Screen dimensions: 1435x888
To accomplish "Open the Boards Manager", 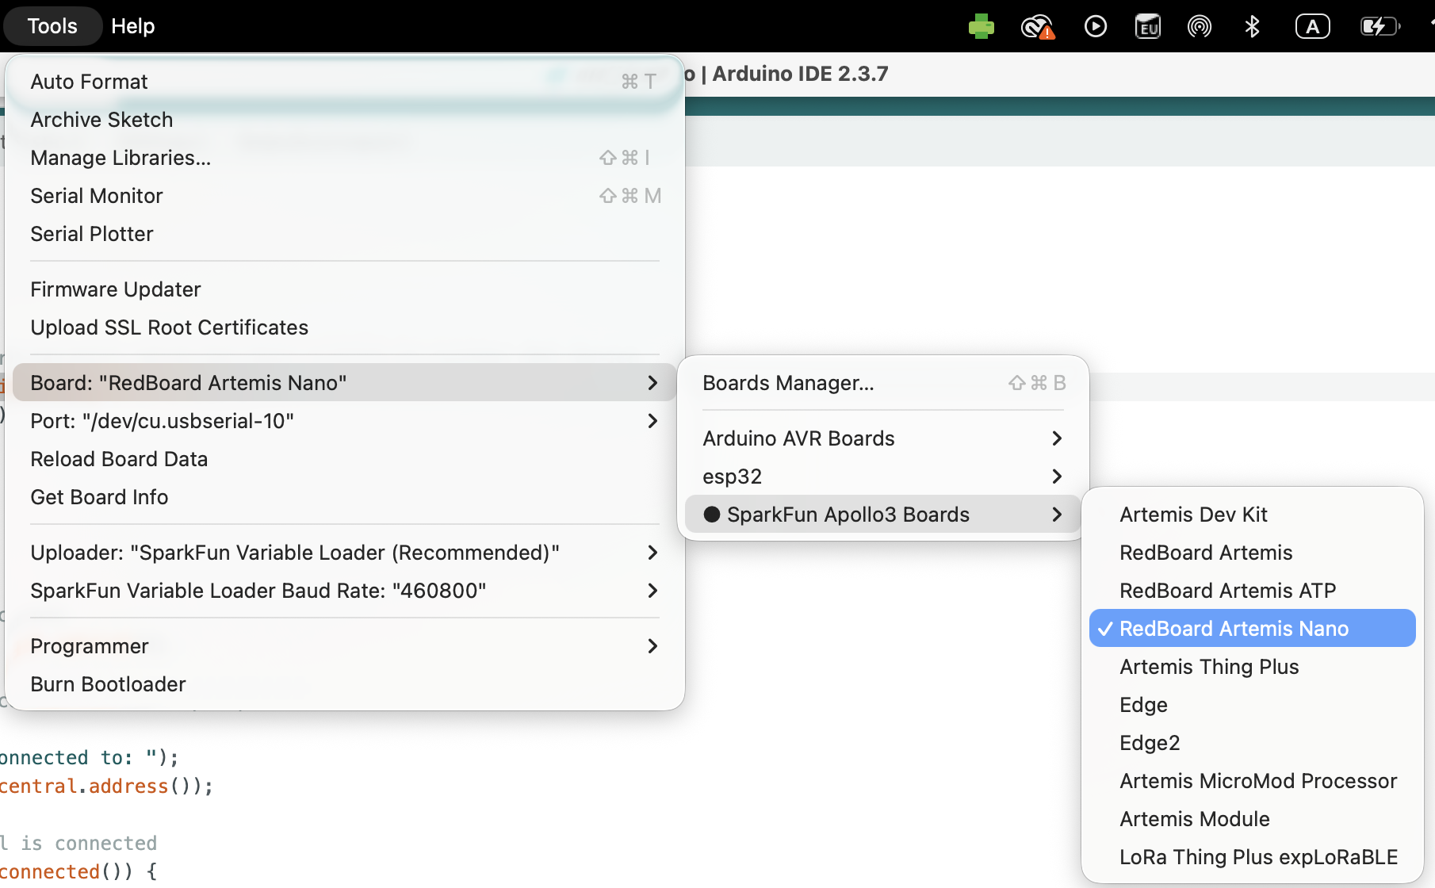I will [x=787, y=382].
